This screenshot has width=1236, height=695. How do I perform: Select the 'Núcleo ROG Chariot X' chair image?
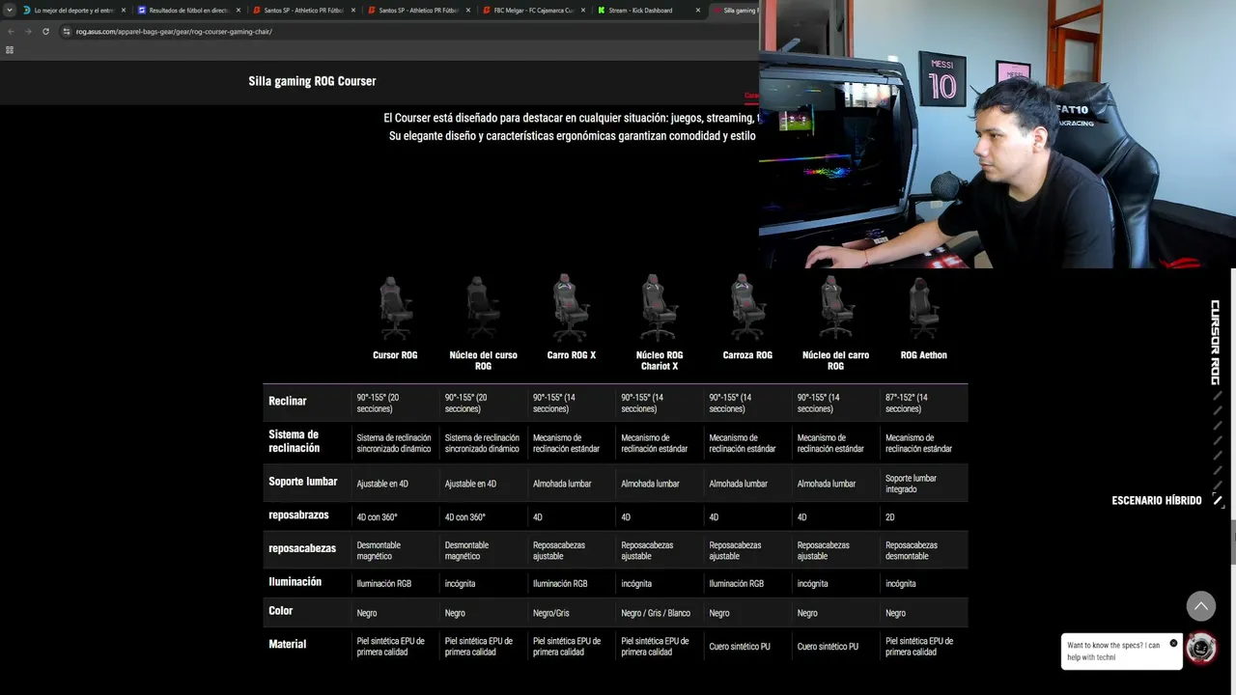660,308
